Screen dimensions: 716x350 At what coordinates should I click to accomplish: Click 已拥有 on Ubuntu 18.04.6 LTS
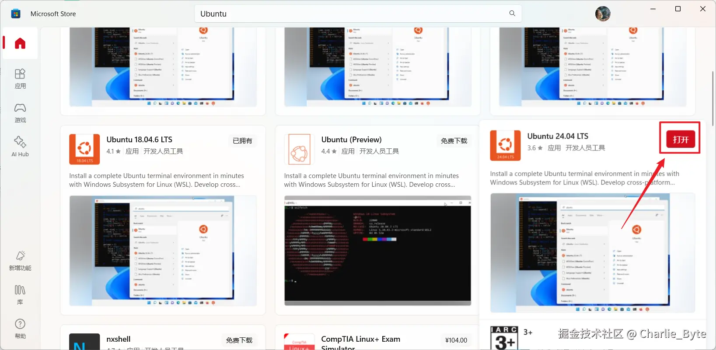(242, 141)
